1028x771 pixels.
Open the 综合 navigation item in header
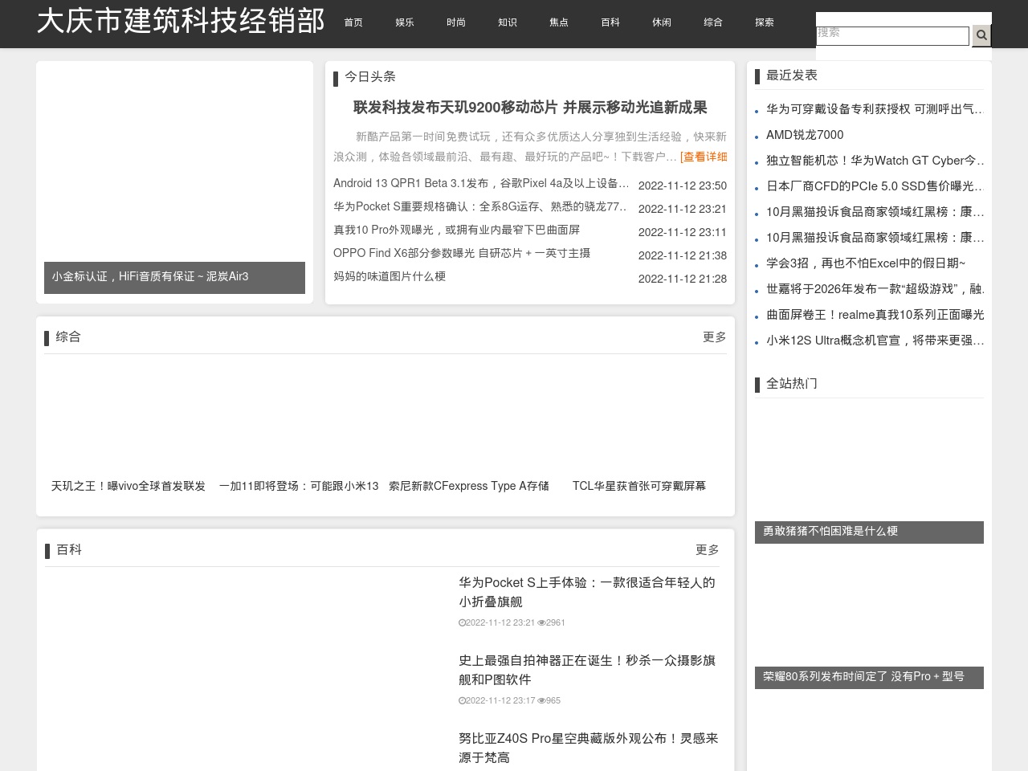coord(713,22)
